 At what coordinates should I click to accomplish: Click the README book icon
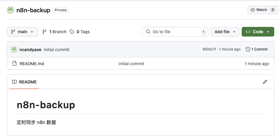point(14,82)
